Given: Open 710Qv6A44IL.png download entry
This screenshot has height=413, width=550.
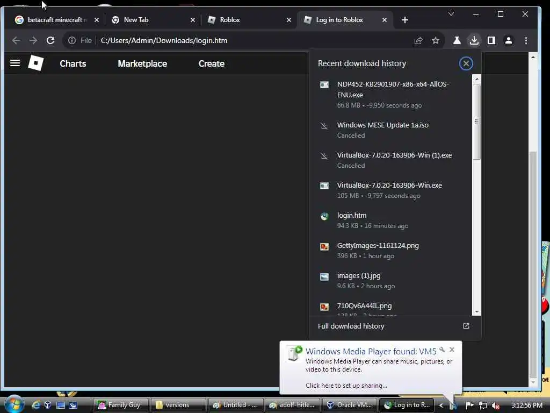Looking at the screenshot, I should click(x=390, y=308).
